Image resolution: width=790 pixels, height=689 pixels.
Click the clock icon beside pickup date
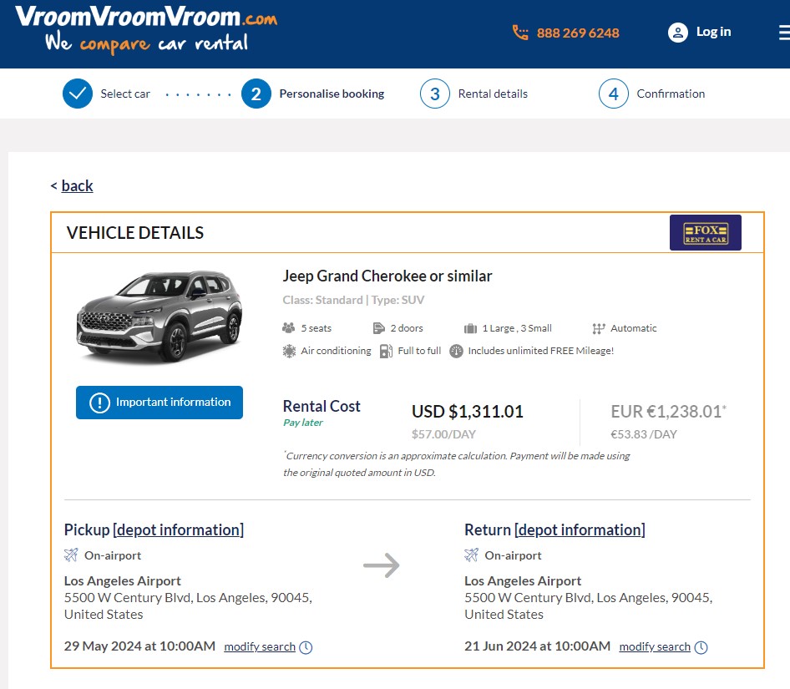pos(306,647)
